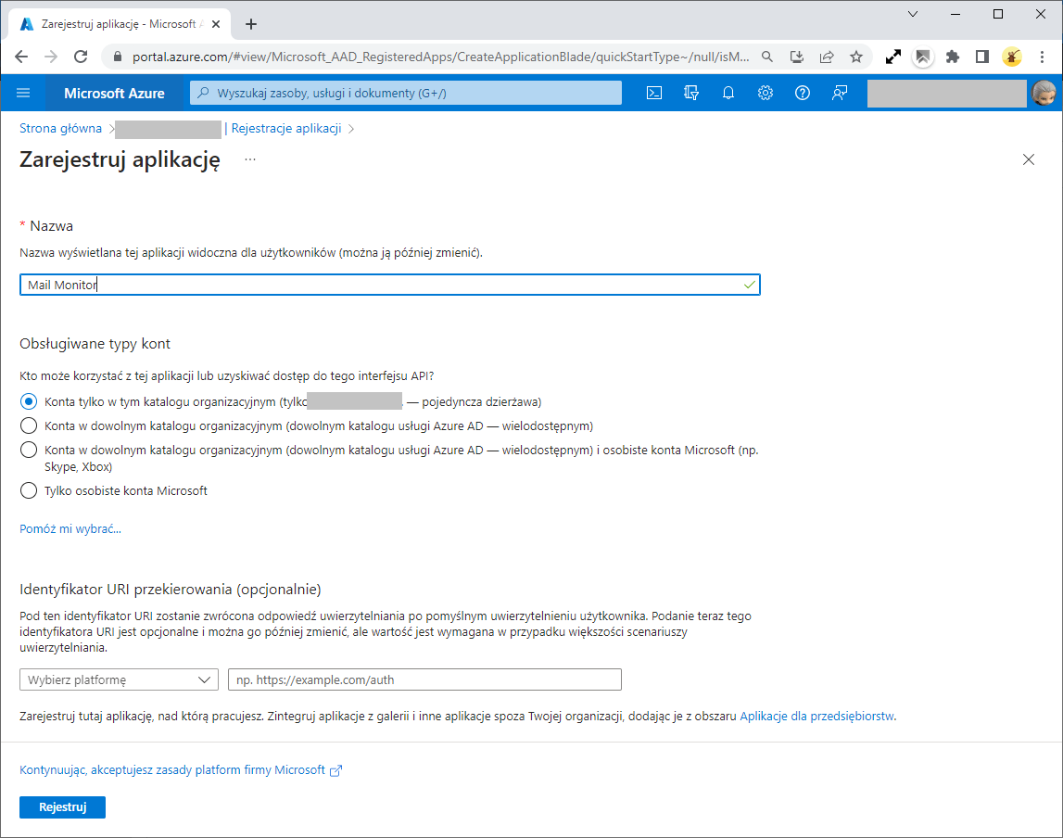
Task: Open Chrome's tab search chevron
Action: coord(913,14)
